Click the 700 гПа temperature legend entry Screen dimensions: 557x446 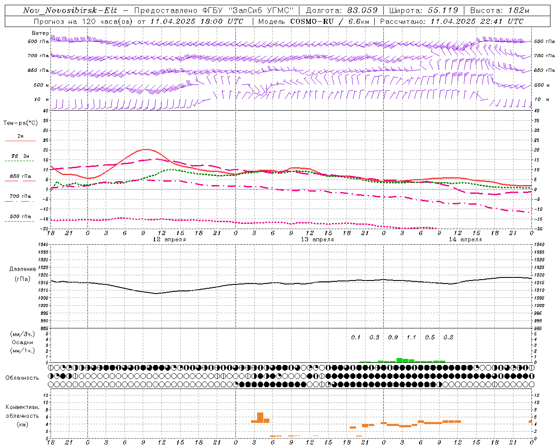pyautogui.click(x=20, y=196)
